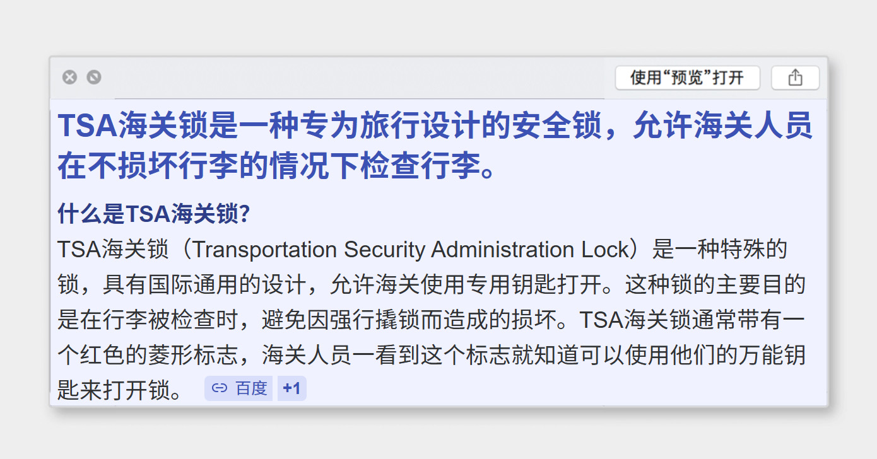Screen dimensions: 877x459
Task: Click the empty title bar area
Action: click(353, 78)
